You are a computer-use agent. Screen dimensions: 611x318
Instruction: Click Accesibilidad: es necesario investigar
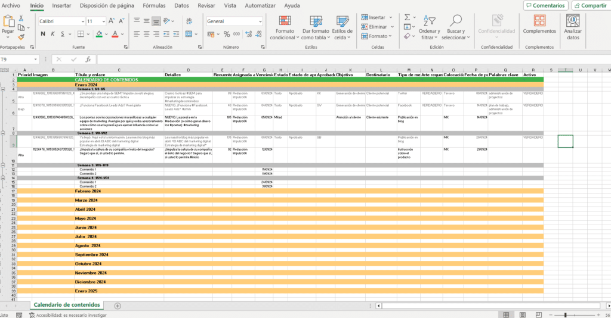click(68, 315)
